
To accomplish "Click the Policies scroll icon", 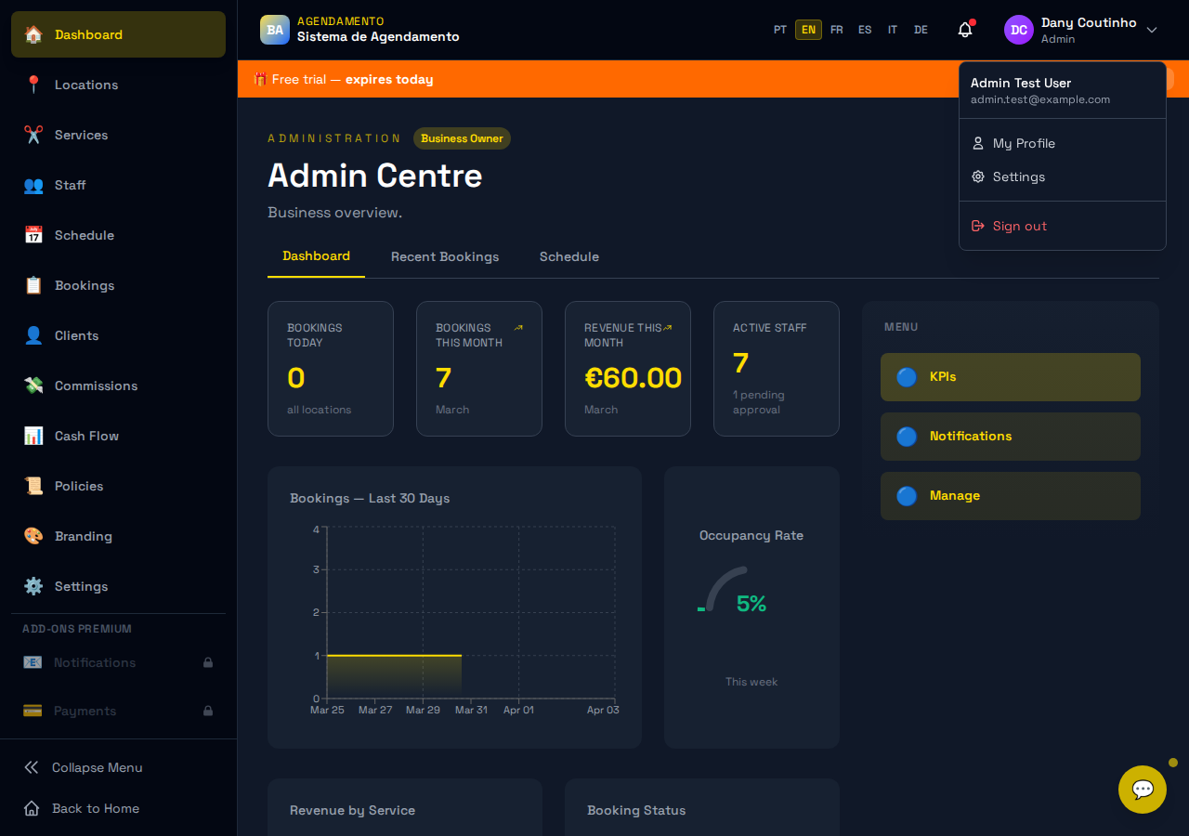I will (x=33, y=486).
